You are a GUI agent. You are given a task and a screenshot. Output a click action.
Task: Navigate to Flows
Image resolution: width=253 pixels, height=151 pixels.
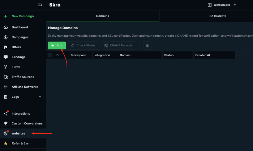click(16, 67)
